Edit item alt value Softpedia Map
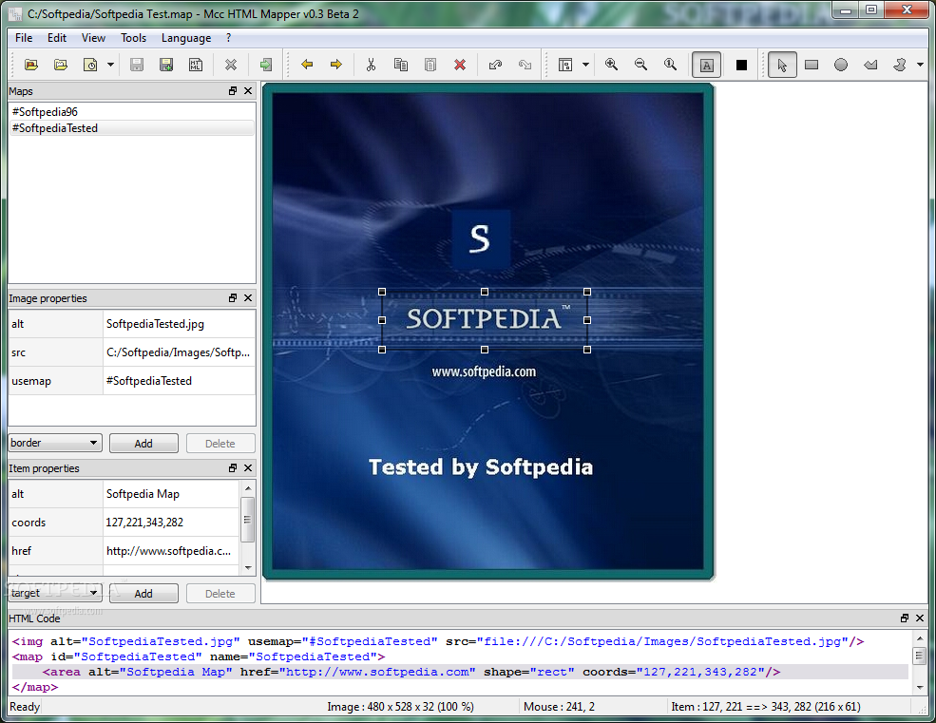Image resolution: width=936 pixels, height=723 pixels. click(171, 494)
